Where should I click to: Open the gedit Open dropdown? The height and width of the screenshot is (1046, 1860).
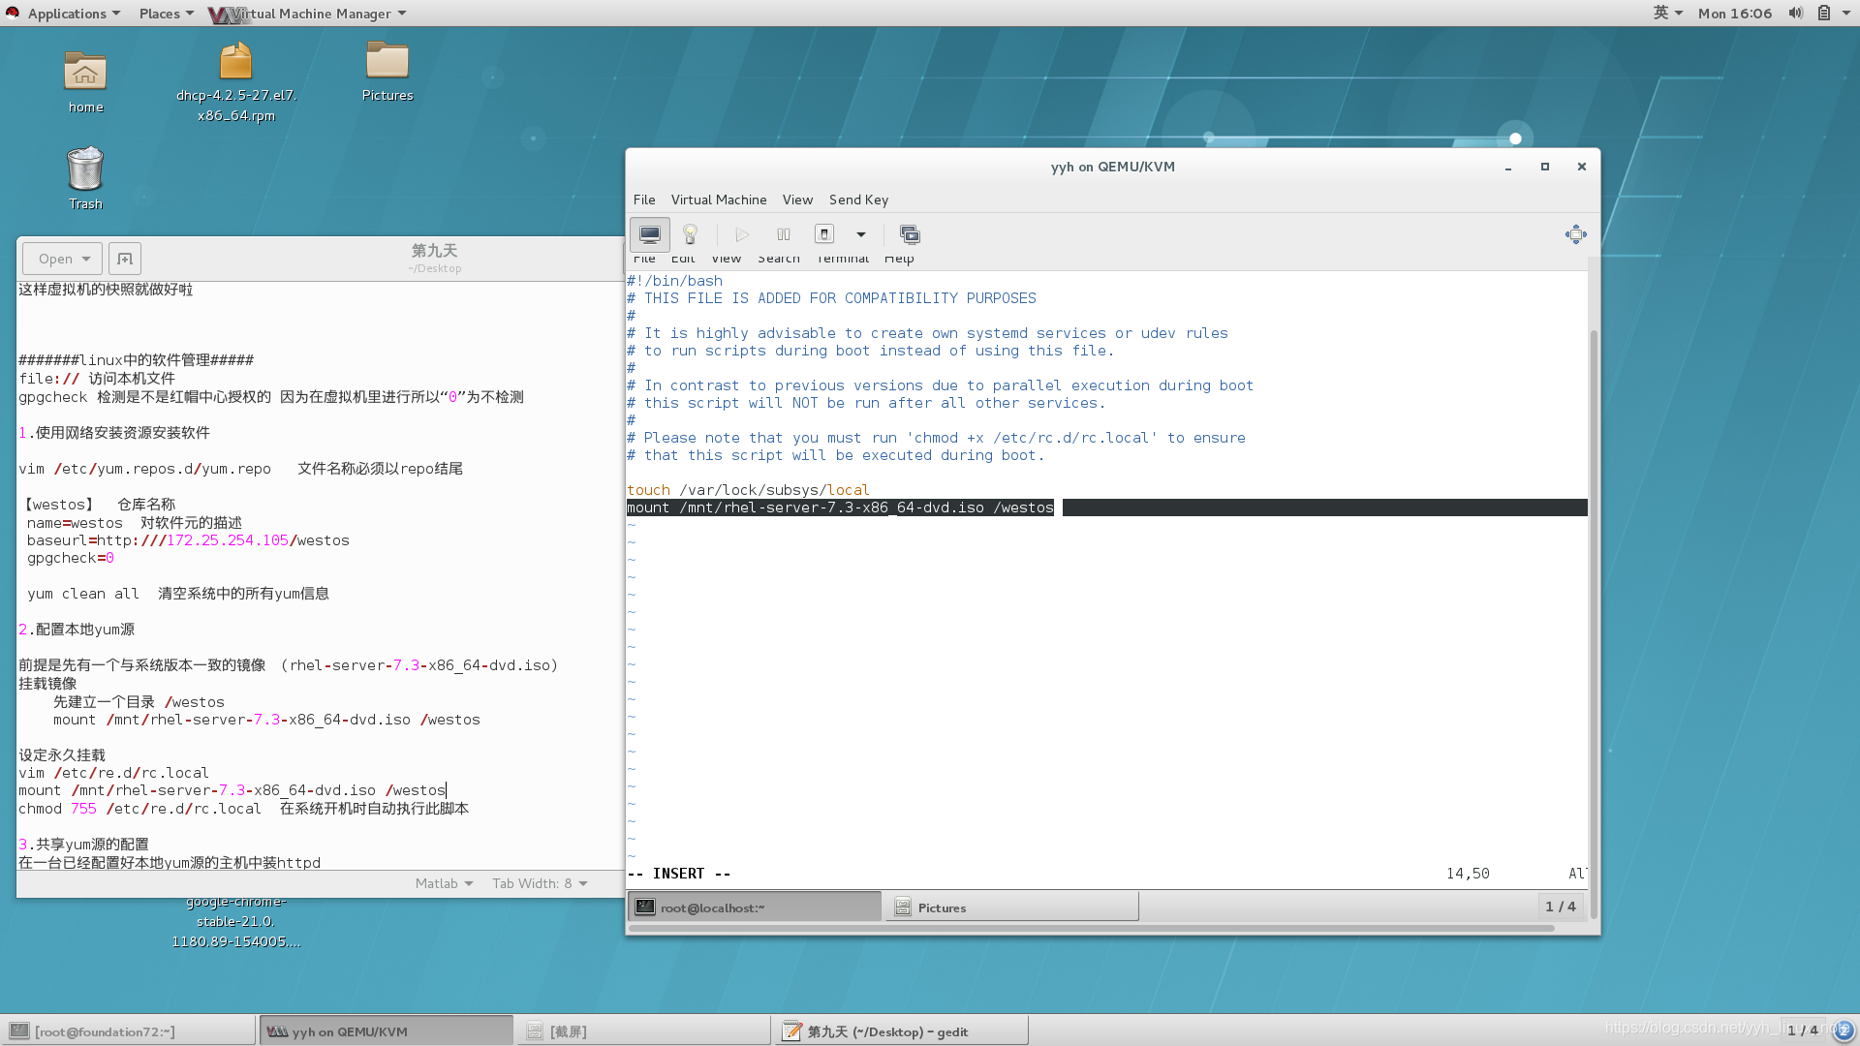[x=63, y=259]
